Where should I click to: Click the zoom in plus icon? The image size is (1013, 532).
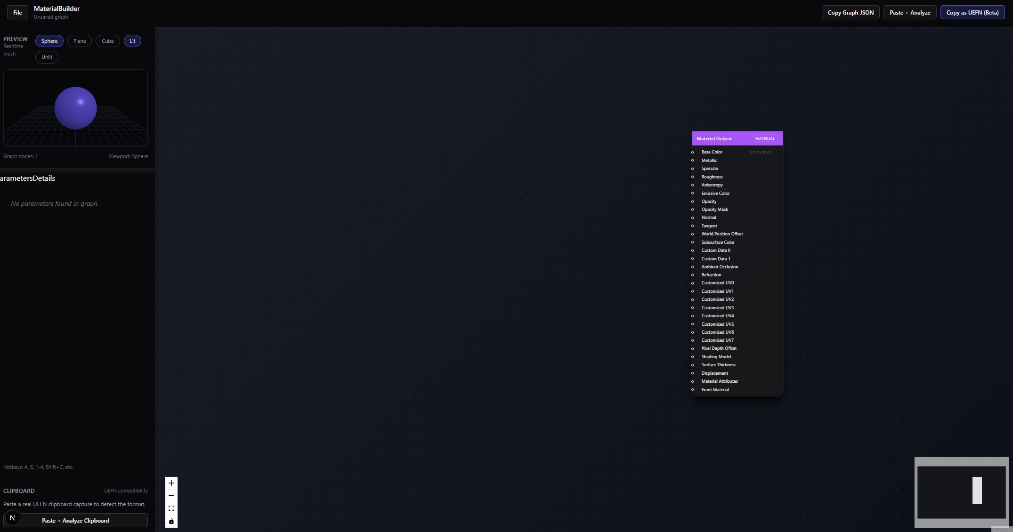pos(171,483)
